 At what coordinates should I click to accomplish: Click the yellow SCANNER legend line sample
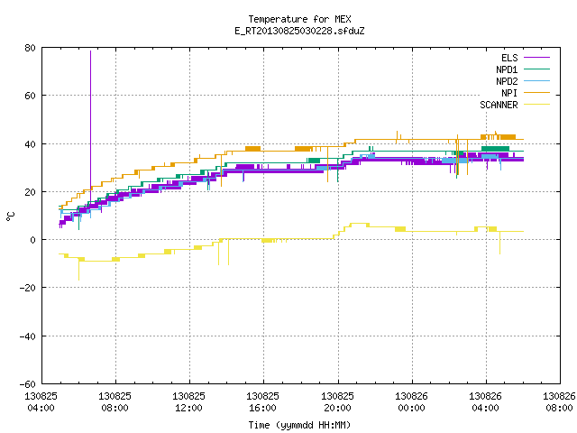point(536,105)
